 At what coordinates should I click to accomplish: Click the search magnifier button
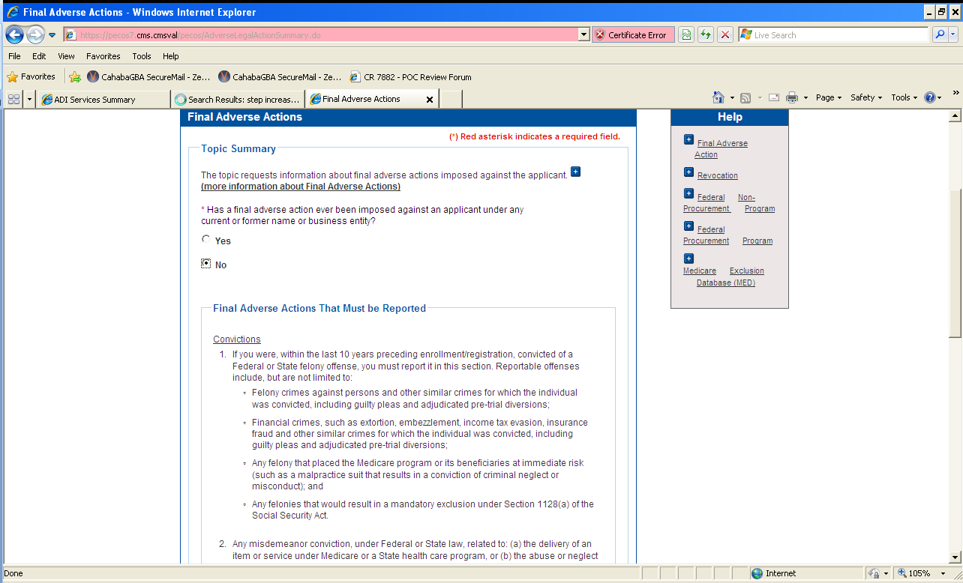coord(939,35)
